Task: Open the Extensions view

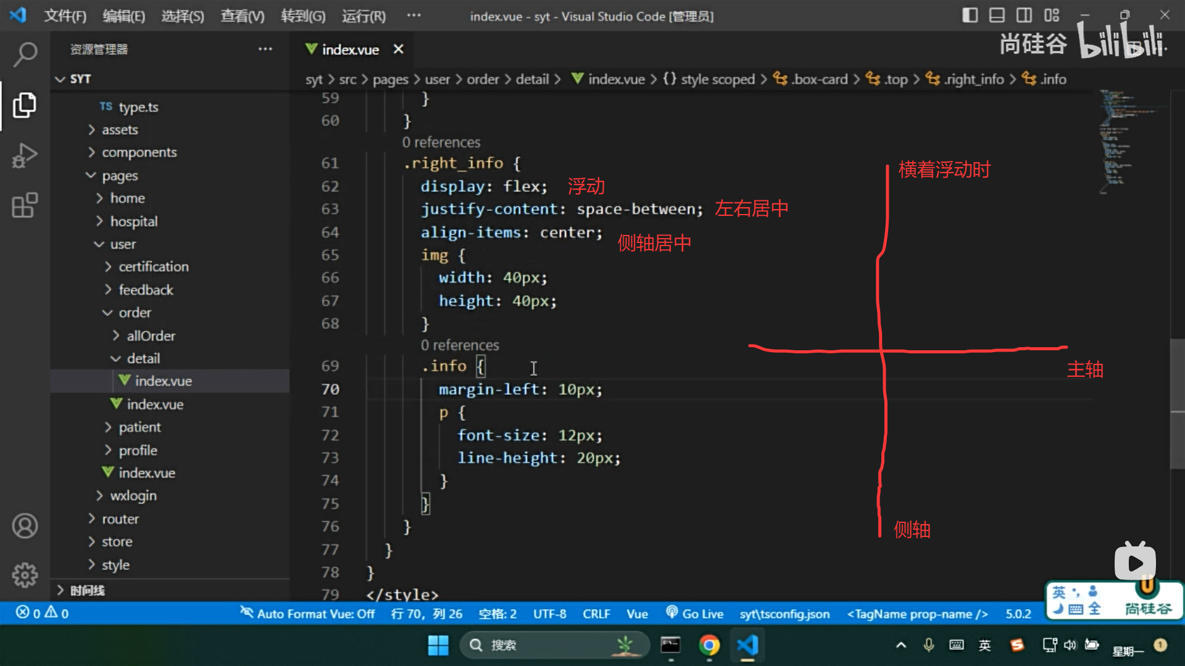Action: [25, 205]
